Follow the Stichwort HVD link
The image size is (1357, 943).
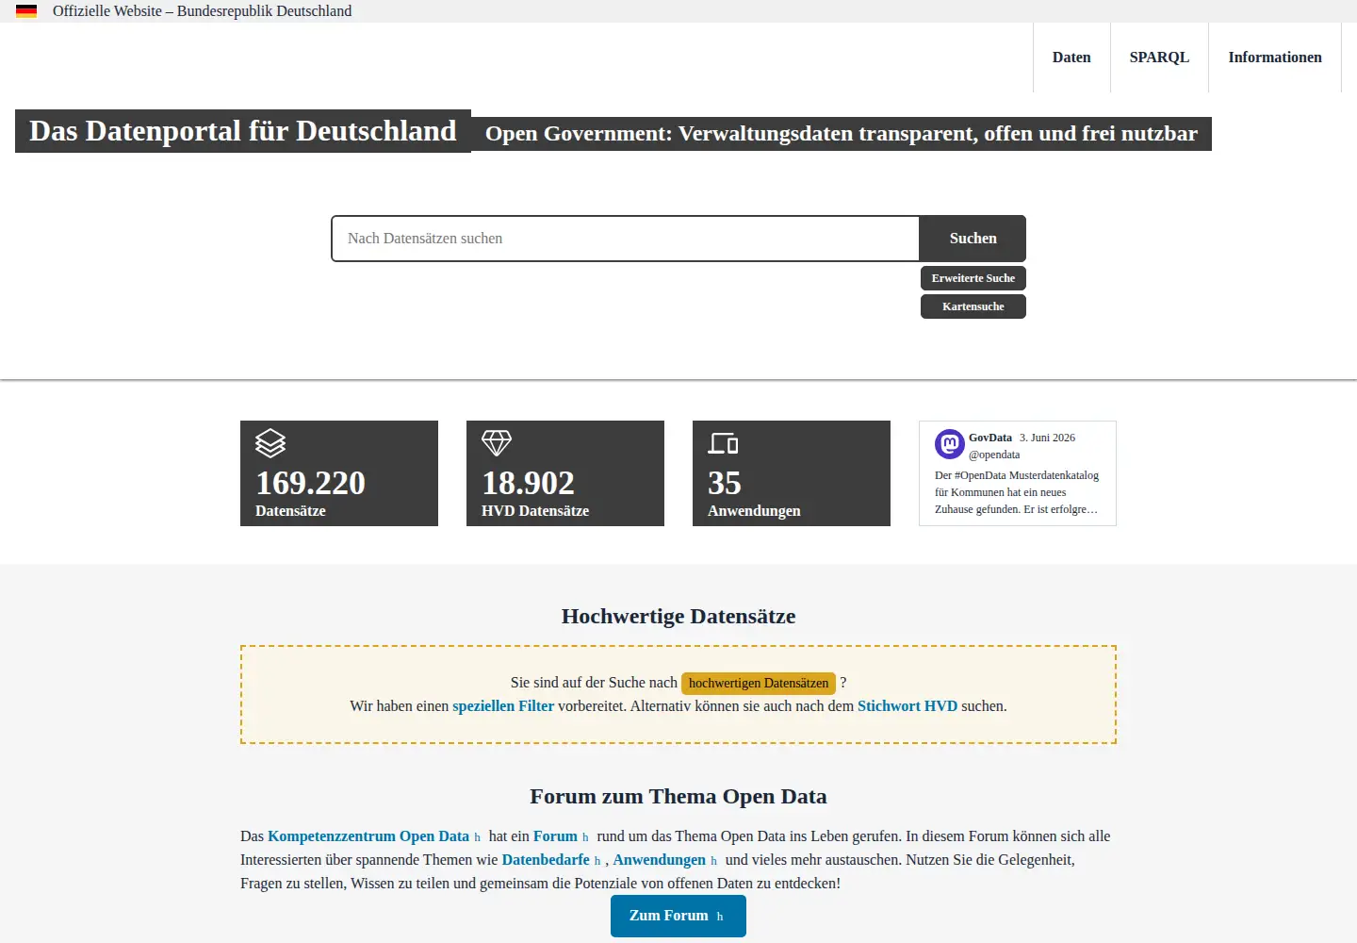point(907,706)
